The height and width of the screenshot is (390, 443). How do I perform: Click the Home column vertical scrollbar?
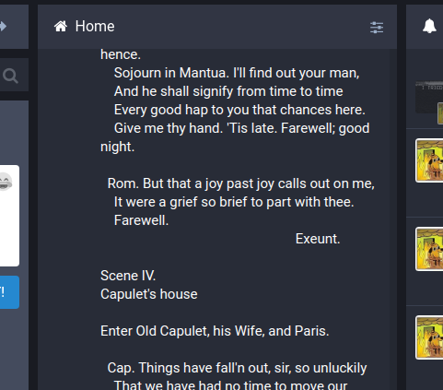click(393, 219)
